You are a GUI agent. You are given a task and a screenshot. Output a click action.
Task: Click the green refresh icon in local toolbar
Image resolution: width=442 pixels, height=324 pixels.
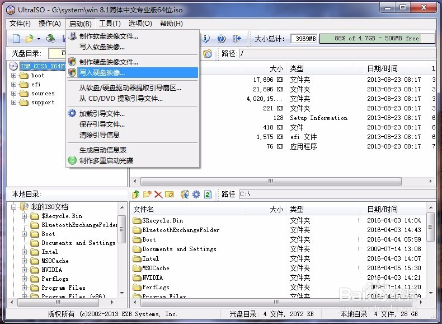point(208,195)
